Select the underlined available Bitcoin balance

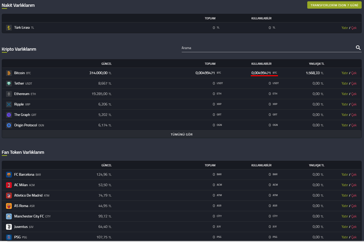click(x=261, y=73)
